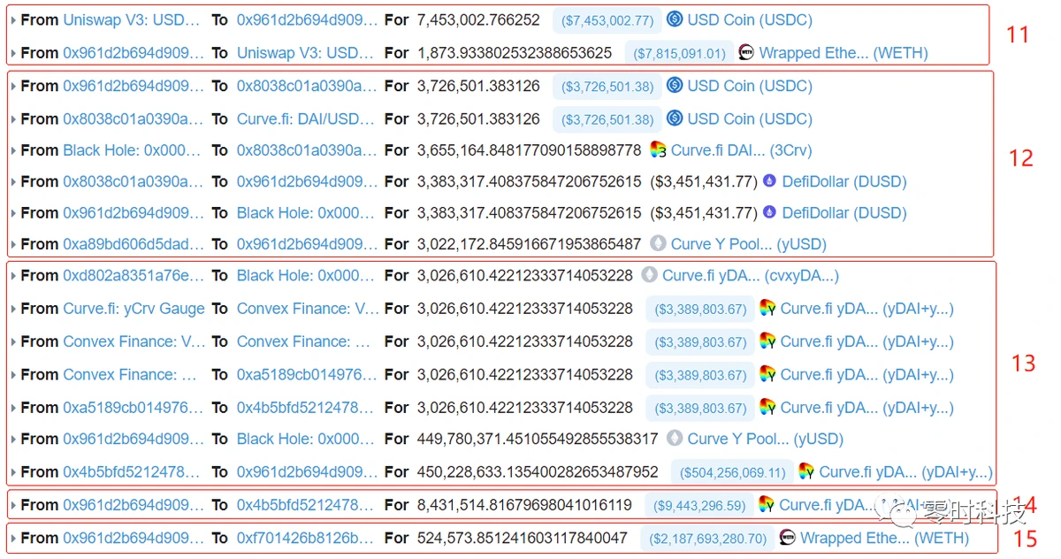Screen dimensions: 1061x559
Task: Open the Curve.fi: DAI/USD recipient address
Action: click(305, 119)
